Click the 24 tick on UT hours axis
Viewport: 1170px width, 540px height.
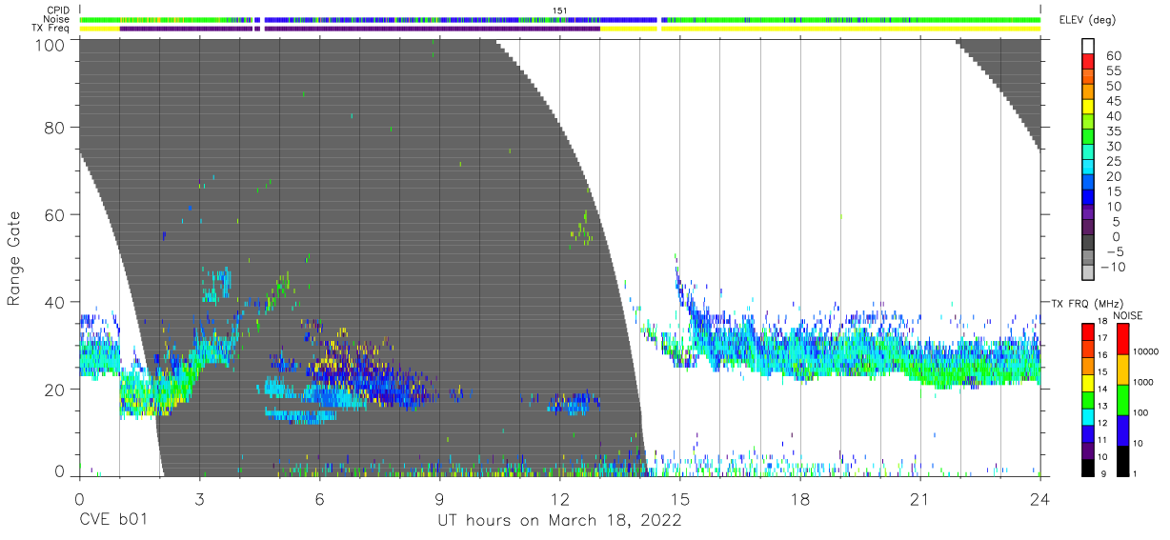[1040, 498]
